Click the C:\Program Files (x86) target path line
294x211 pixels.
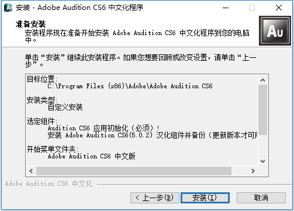pyautogui.click(x=130, y=86)
